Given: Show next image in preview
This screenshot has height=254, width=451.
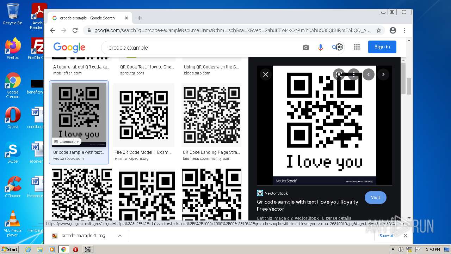Looking at the screenshot, I should point(383,74).
